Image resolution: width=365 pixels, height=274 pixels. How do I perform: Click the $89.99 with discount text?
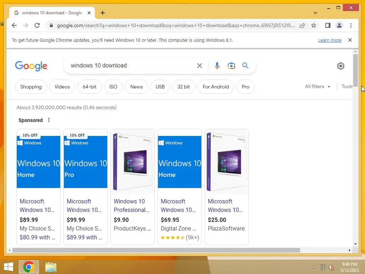[84, 237]
